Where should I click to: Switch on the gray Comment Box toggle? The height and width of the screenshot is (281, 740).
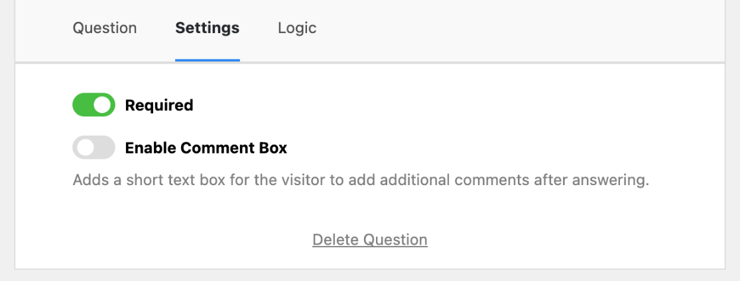click(93, 147)
